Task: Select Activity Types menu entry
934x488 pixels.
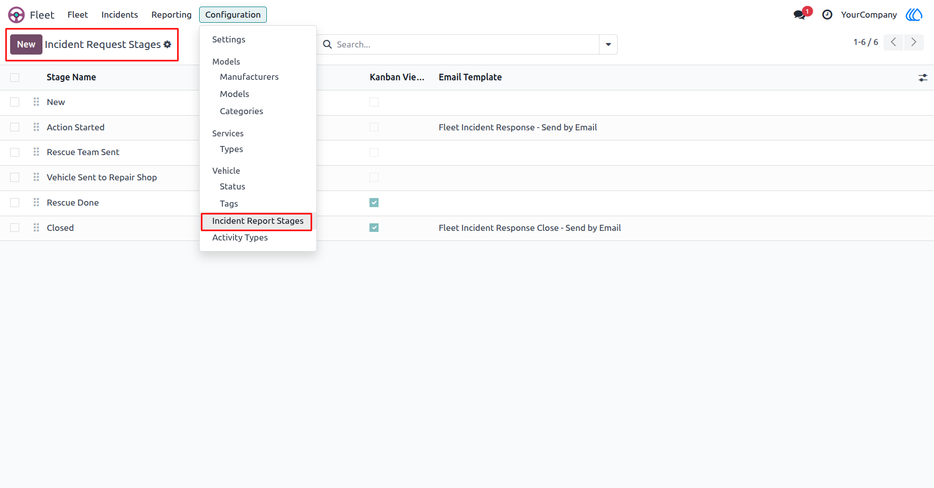Action: click(240, 237)
